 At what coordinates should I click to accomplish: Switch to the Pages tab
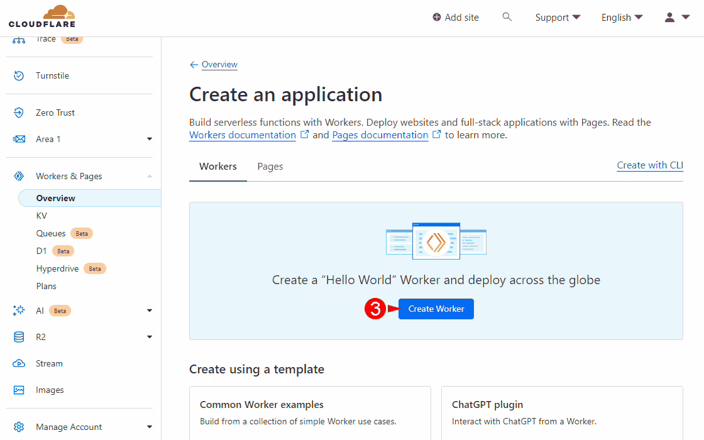click(x=270, y=167)
